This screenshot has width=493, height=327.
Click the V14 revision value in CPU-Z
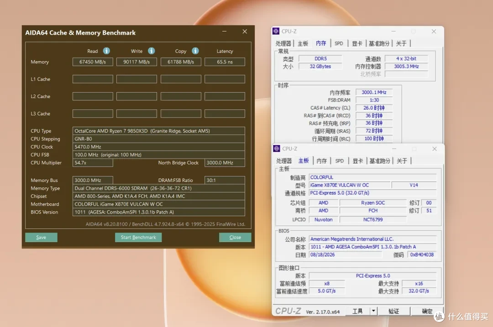pos(414,185)
